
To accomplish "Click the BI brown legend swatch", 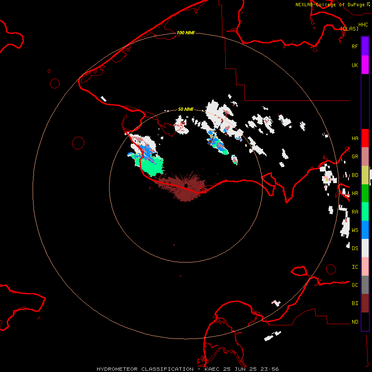I will 365,303.
